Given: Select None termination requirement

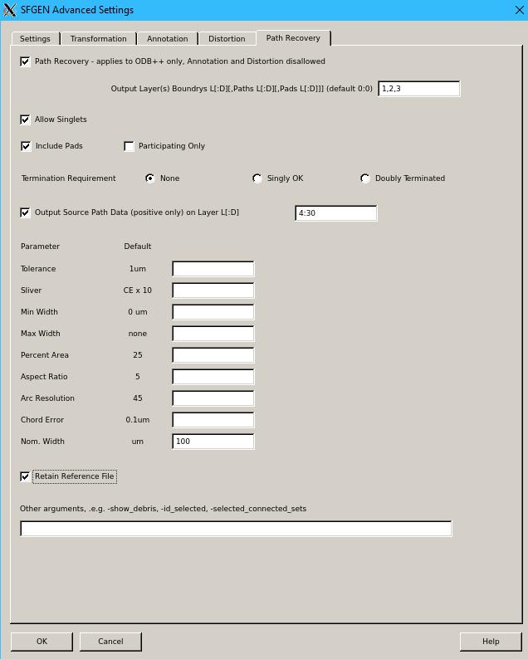Looking at the screenshot, I should pos(150,178).
